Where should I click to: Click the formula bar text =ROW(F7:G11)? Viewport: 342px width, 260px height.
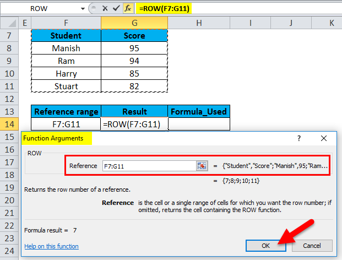164,8
